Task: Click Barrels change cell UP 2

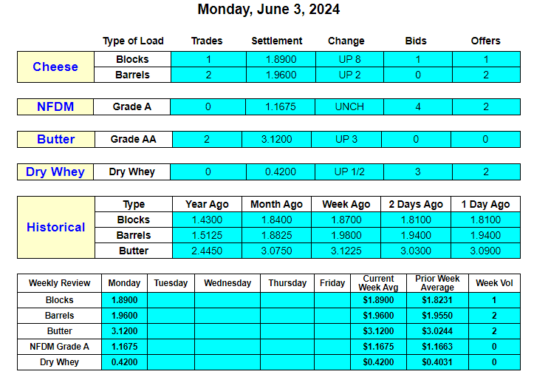Action: coord(349,75)
